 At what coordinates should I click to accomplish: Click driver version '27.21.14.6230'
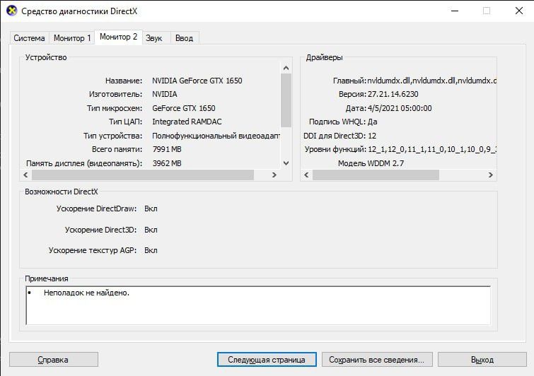point(393,94)
